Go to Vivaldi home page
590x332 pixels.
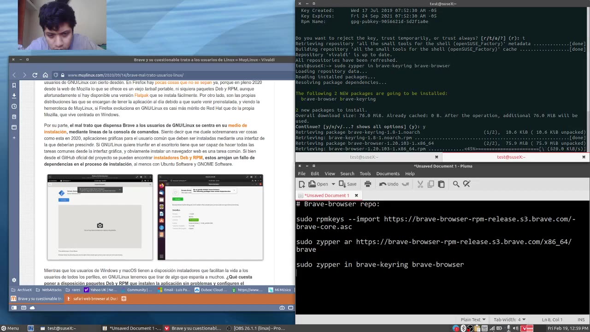point(45,75)
